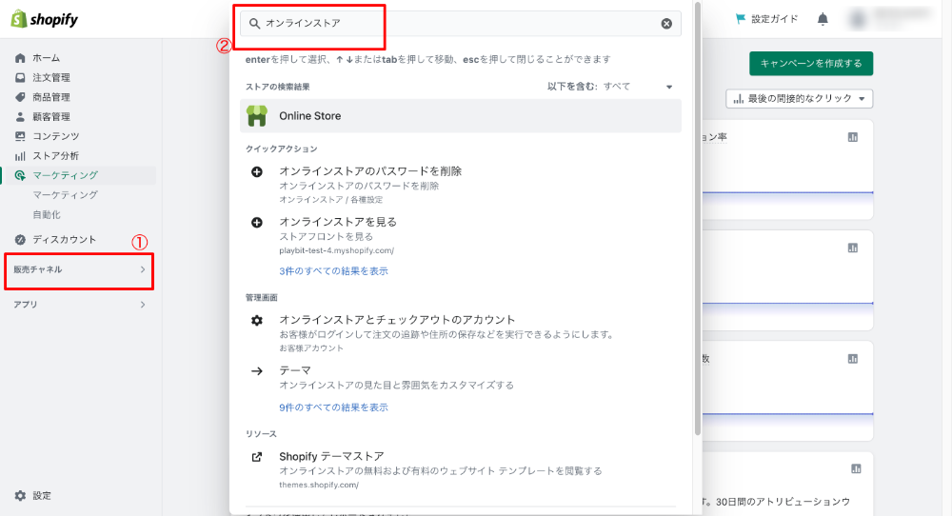This screenshot has height=516, width=952.
Task: Click the arrow icon beside テーマ
Action: point(257,371)
